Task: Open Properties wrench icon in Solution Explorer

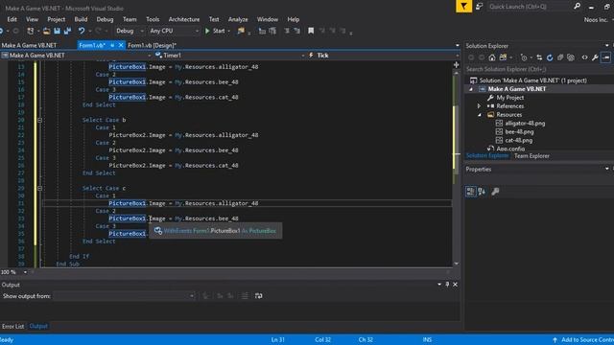Action: pos(595,57)
